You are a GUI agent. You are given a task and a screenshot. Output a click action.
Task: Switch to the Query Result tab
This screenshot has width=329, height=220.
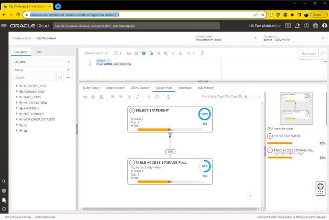pos(91,88)
